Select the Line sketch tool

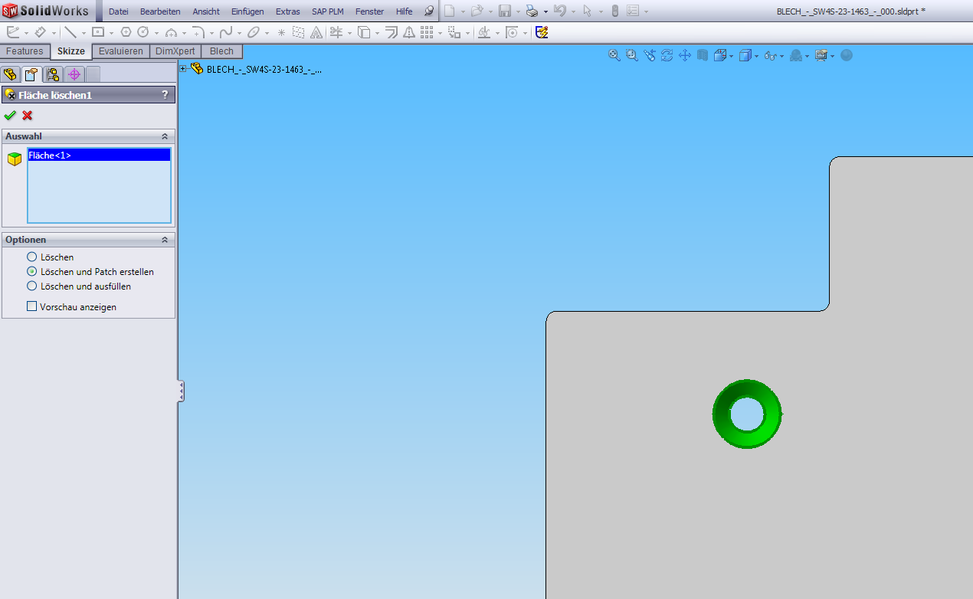click(70, 32)
